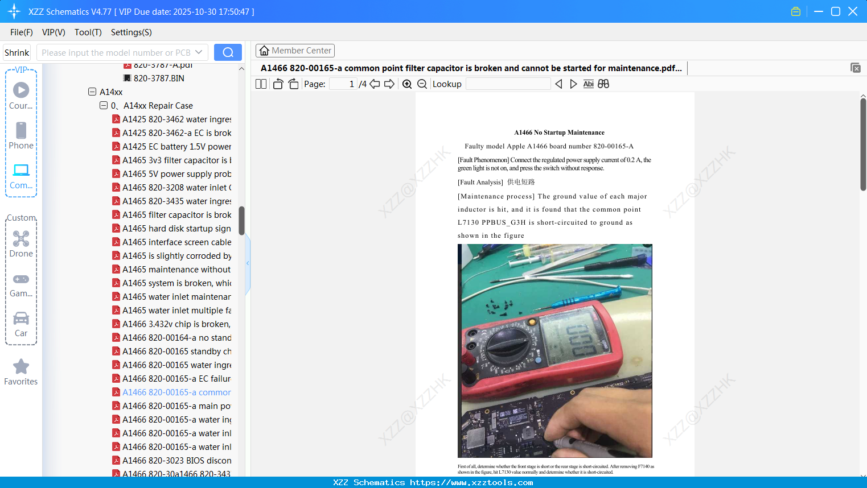Click the binoculars search icon
The image size is (867, 488).
(x=603, y=84)
